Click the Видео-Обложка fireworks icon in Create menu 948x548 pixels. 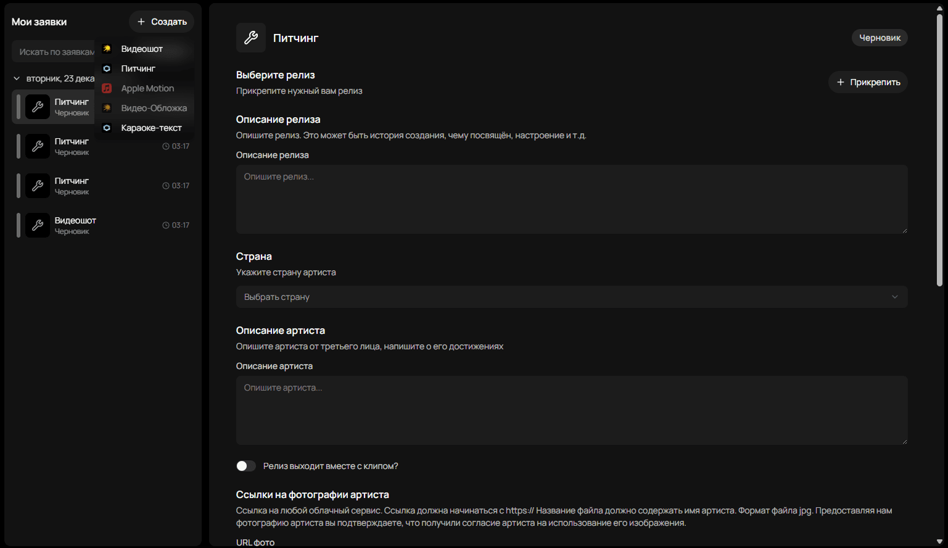(x=107, y=108)
